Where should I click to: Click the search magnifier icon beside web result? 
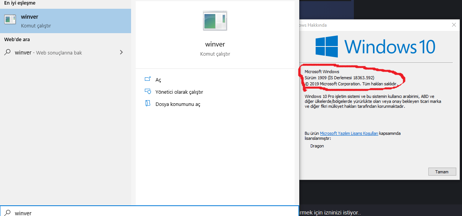pos(7,53)
